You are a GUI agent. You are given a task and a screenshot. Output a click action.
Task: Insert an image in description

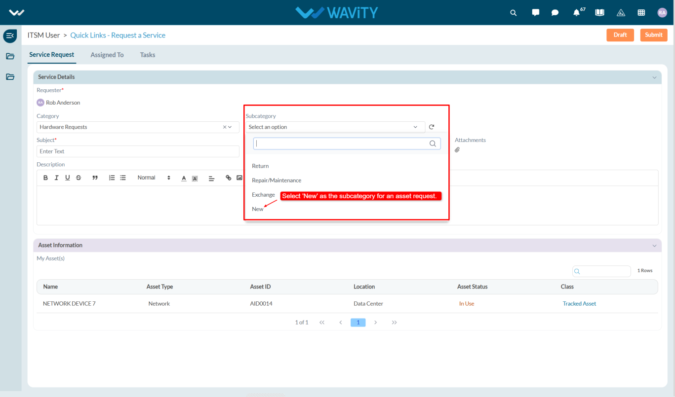(239, 178)
